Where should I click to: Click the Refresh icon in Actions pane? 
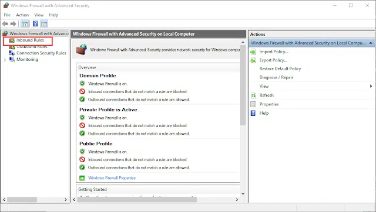click(x=253, y=95)
